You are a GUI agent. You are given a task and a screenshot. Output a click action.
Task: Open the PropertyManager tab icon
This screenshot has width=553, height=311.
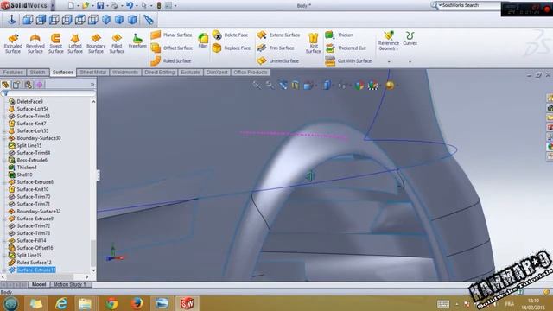(16, 85)
